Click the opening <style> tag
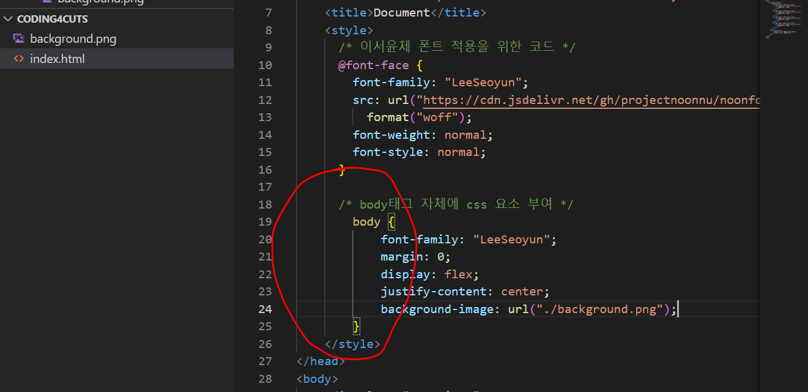808x392 pixels. click(349, 30)
